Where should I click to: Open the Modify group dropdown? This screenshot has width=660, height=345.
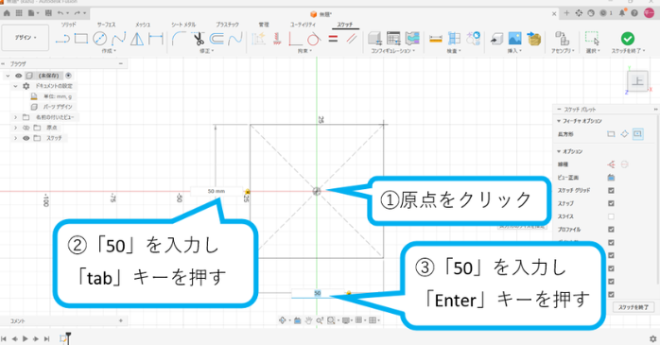[207, 51]
